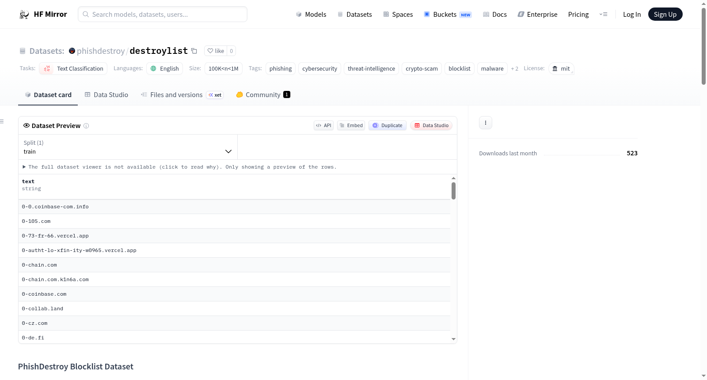Image resolution: width=707 pixels, height=380 pixels.
Task: Select row 0-collab.land
Action: pos(234,309)
